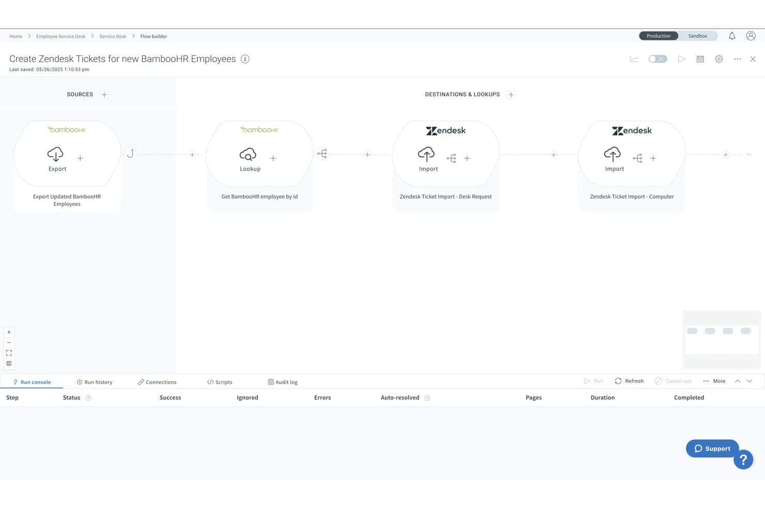Open the More menu in run console
The width and height of the screenshot is (765, 510).
tap(714, 381)
